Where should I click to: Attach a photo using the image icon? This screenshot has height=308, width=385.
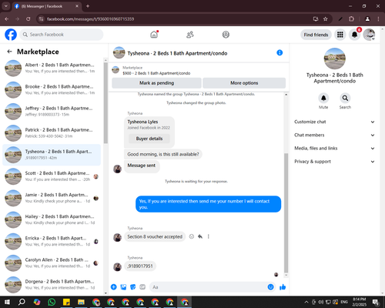(x=123, y=287)
